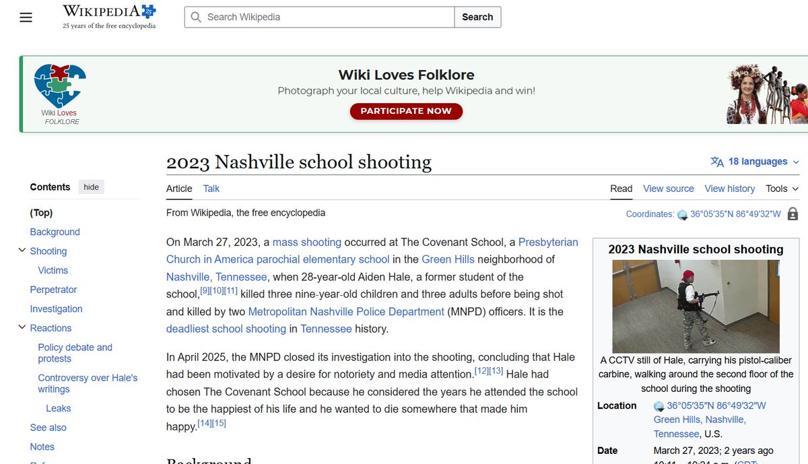Open the hamburger main menu
This screenshot has width=808, height=464.
point(26,18)
